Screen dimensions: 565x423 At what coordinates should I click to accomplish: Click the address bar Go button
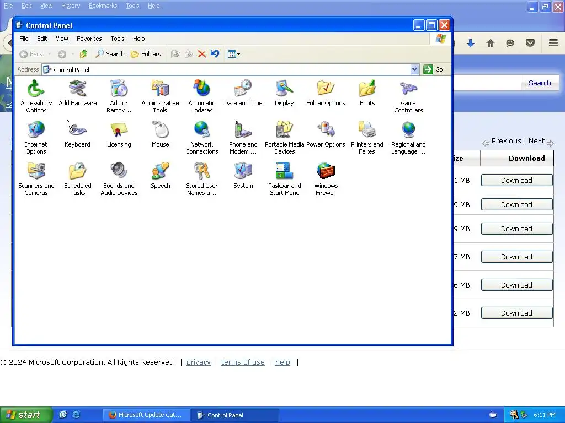pyautogui.click(x=434, y=69)
